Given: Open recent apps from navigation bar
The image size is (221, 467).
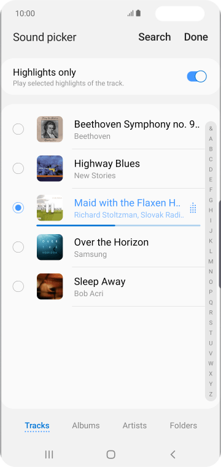Looking at the screenshot, I should (x=49, y=454).
